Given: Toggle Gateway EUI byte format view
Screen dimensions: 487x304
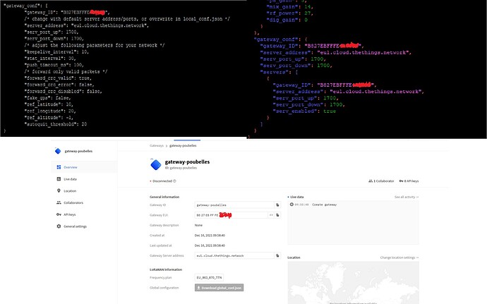Looking at the screenshot, I should point(270,214).
